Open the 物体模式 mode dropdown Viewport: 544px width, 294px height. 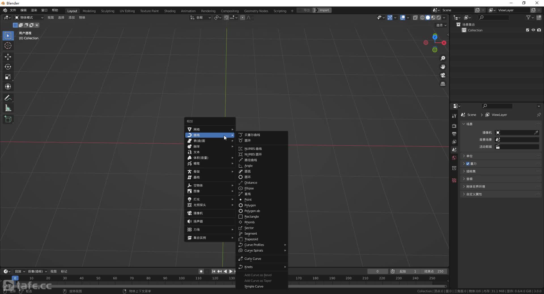29,18
